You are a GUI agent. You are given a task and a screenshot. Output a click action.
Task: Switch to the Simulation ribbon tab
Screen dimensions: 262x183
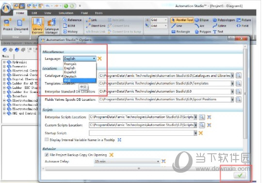pyautogui.click(x=66, y=13)
